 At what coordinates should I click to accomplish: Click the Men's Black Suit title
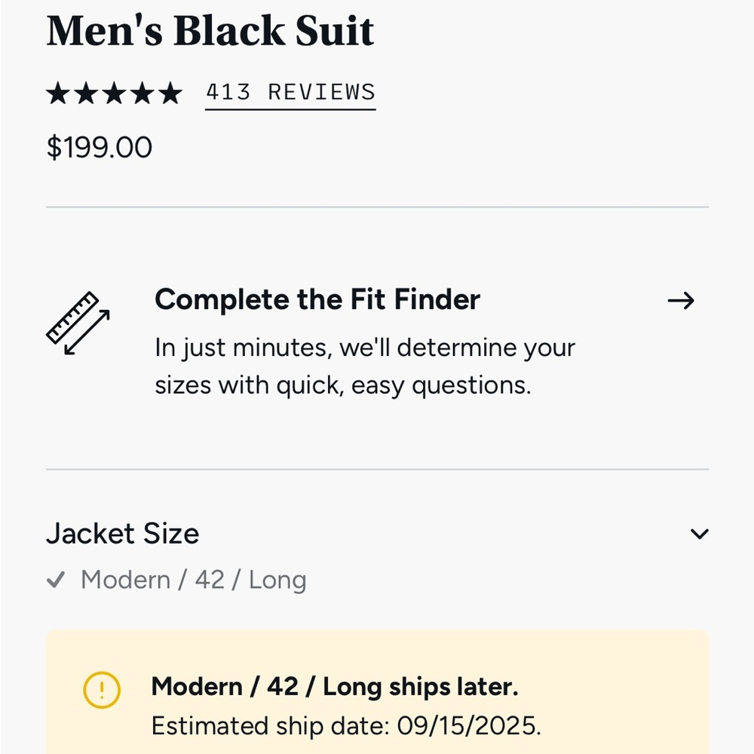coord(210,30)
